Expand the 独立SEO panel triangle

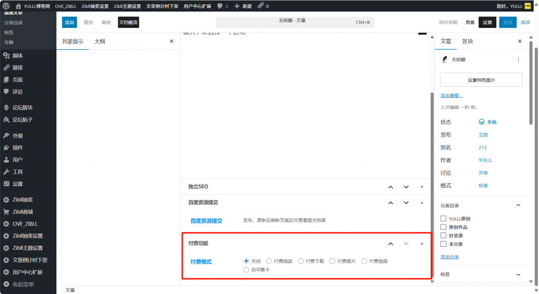[422, 187]
